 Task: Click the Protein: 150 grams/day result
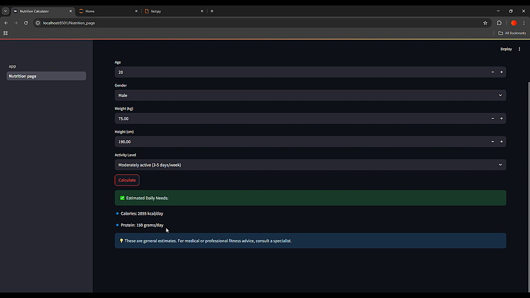142,225
